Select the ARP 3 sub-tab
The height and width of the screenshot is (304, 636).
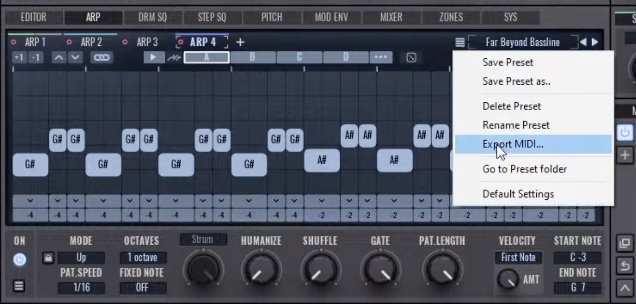tap(146, 42)
